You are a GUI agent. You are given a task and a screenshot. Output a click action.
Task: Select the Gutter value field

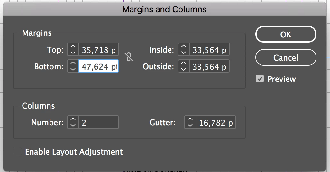tap(216, 122)
